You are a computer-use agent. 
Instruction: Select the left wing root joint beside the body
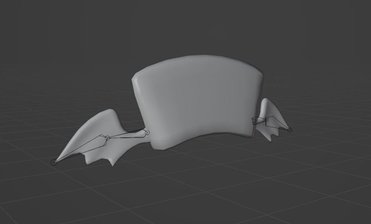click(x=147, y=133)
